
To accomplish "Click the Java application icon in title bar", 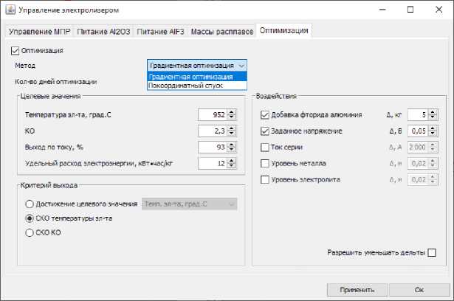I will [x=10, y=10].
